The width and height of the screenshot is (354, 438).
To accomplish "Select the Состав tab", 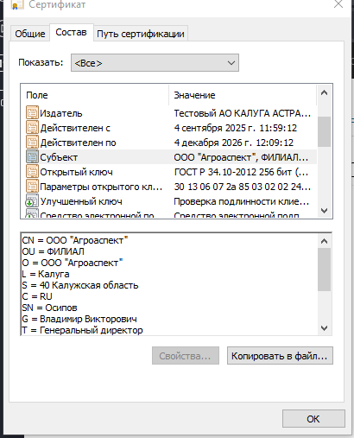I will point(71,32).
